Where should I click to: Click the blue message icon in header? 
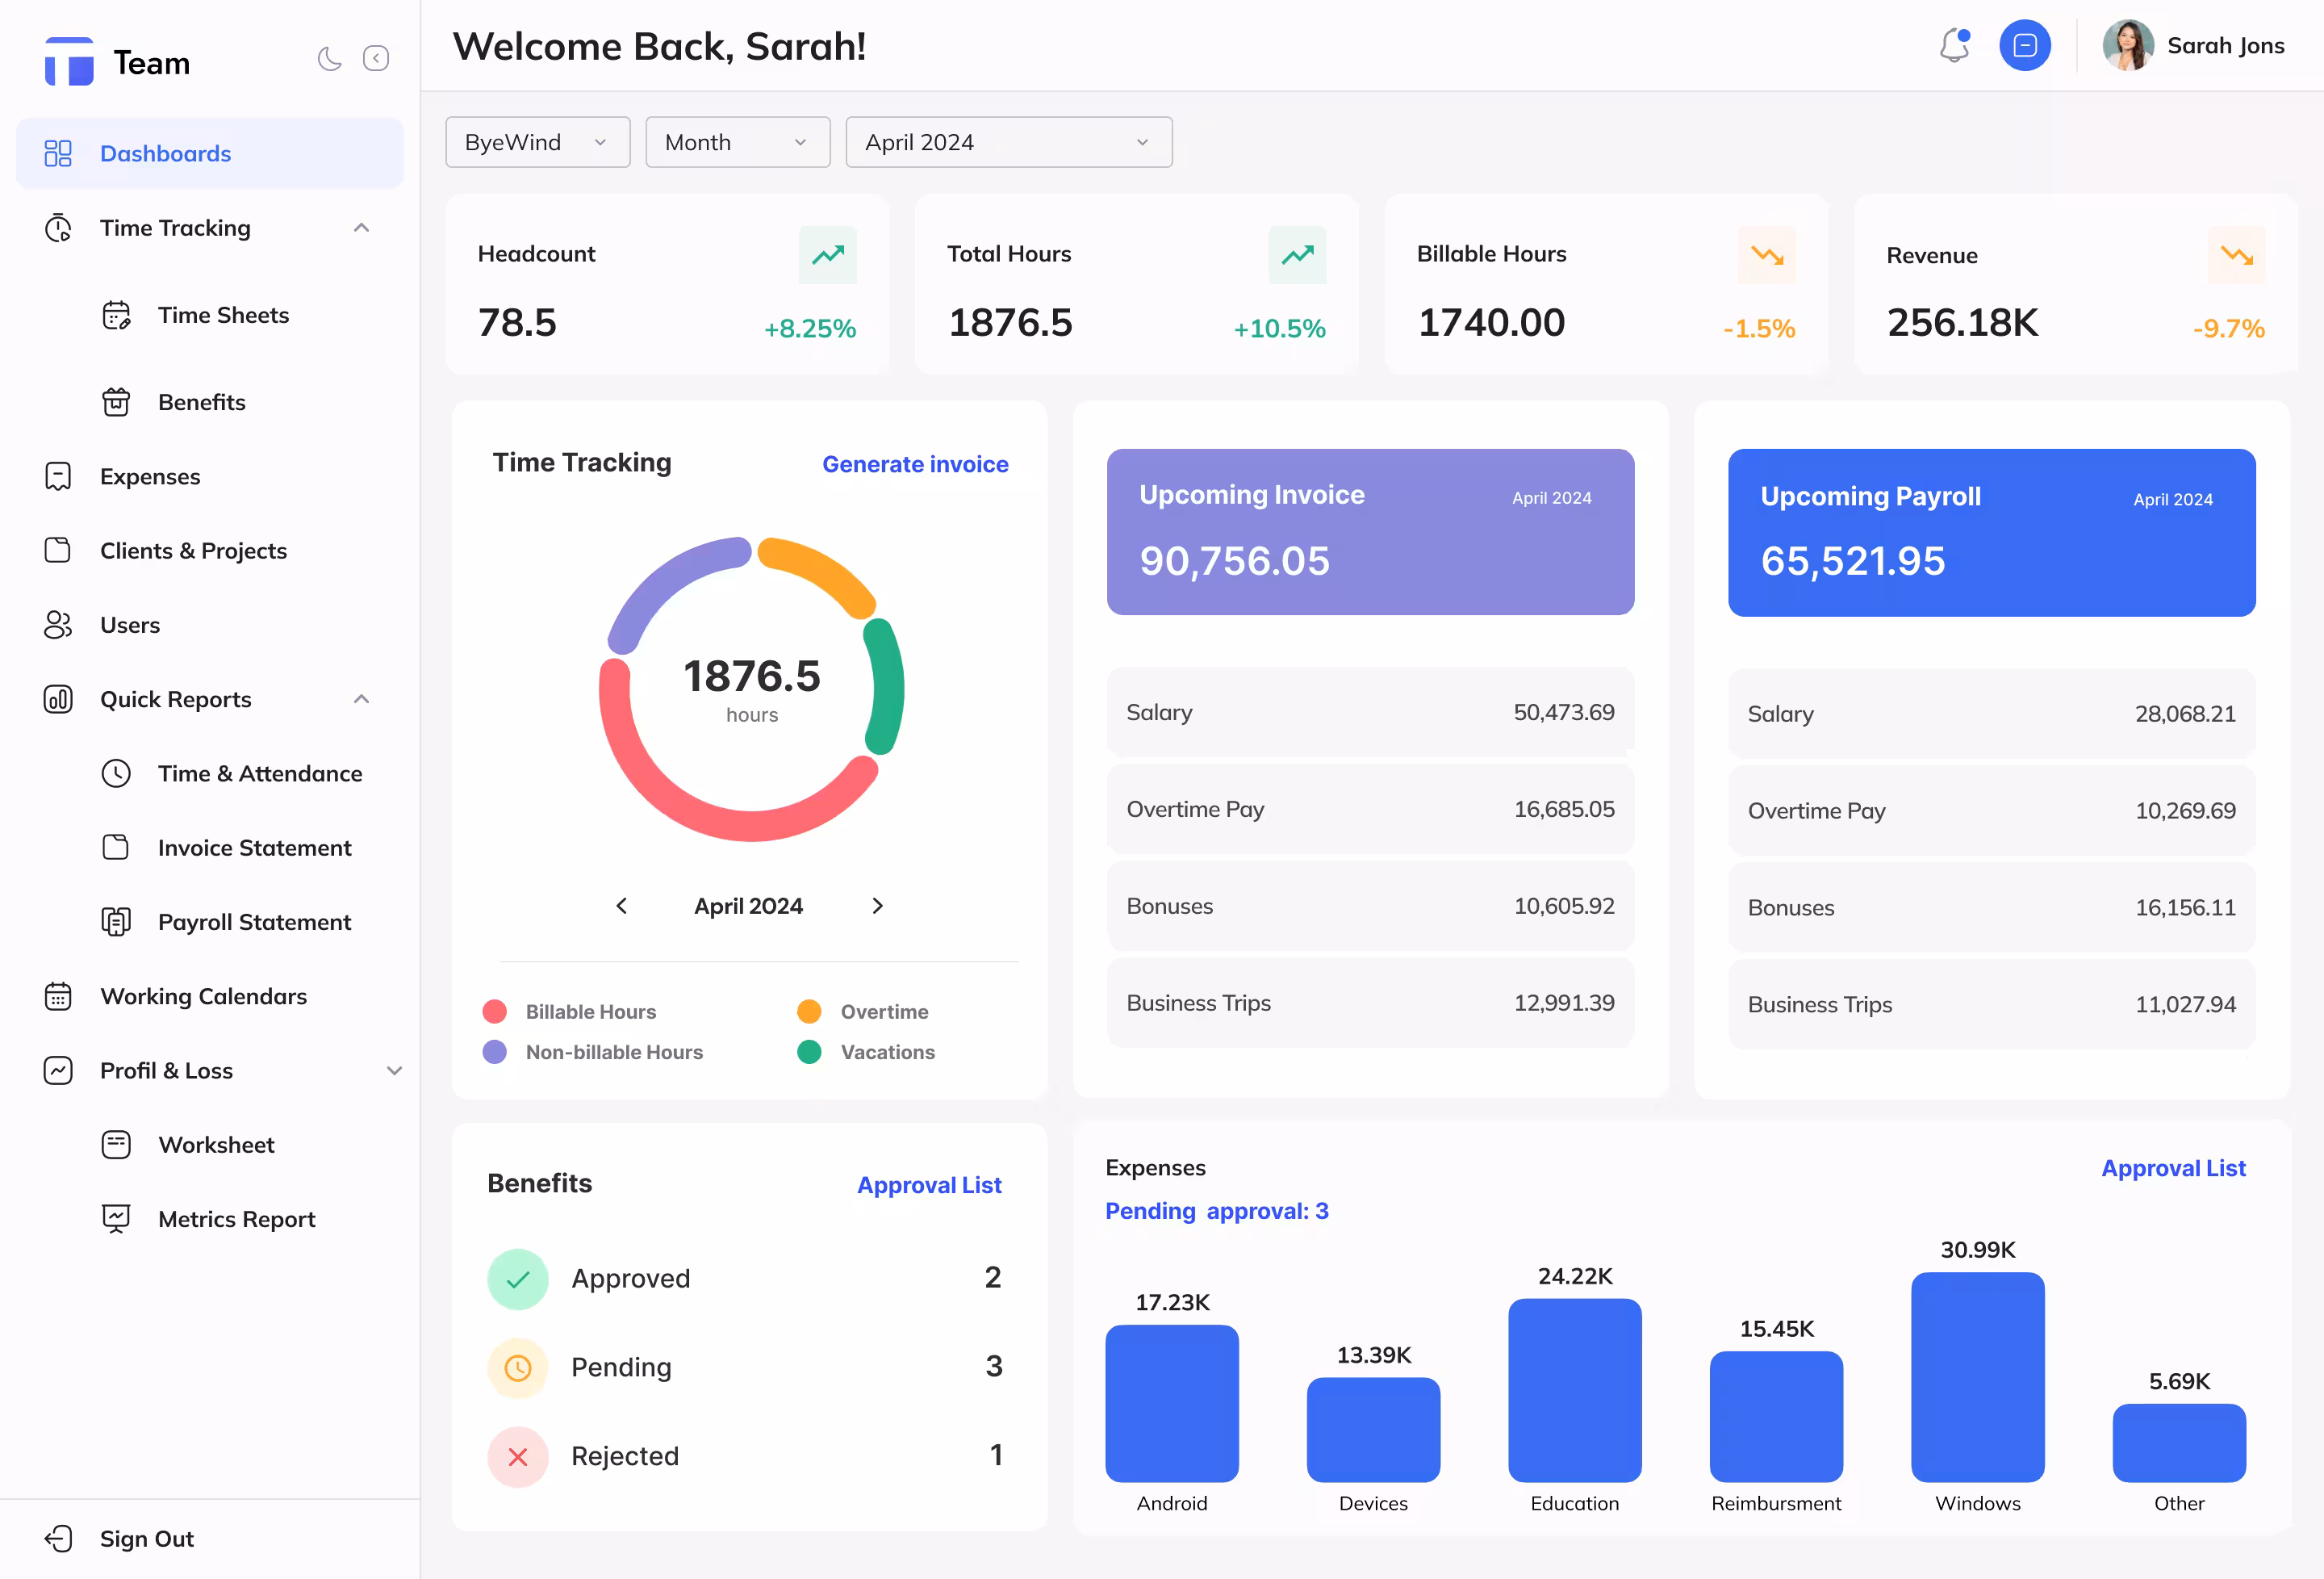coord(2024,46)
